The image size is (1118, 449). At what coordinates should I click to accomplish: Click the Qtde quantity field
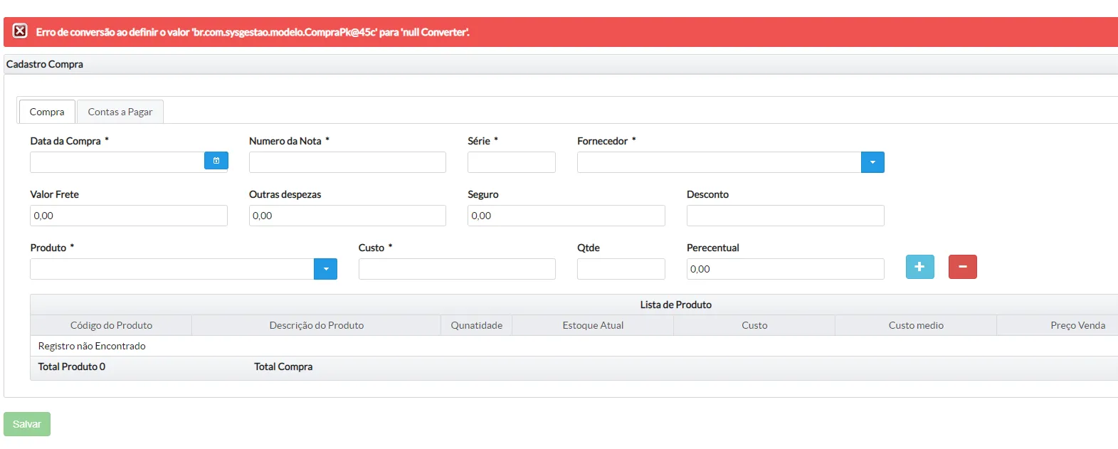click(x=621, y=269)
